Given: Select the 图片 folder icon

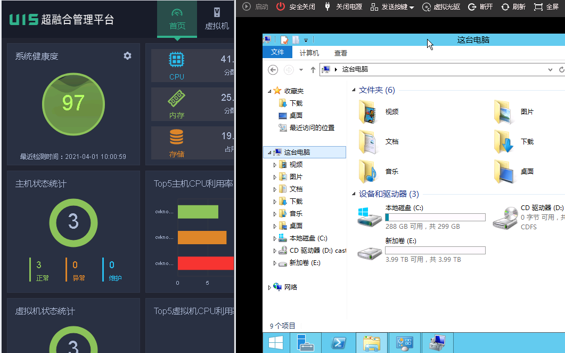Looking at the screenshot, I should point(503,112).
